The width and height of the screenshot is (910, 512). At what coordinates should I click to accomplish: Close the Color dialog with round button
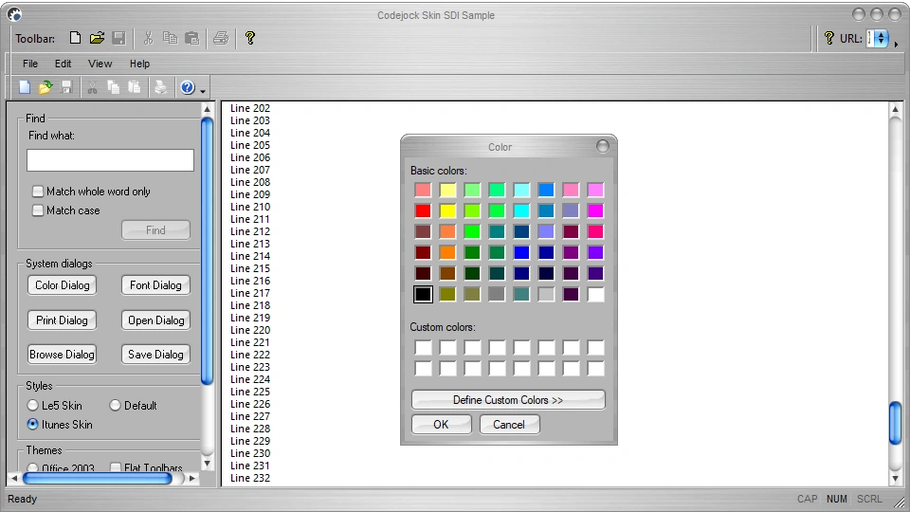(603, 146)
